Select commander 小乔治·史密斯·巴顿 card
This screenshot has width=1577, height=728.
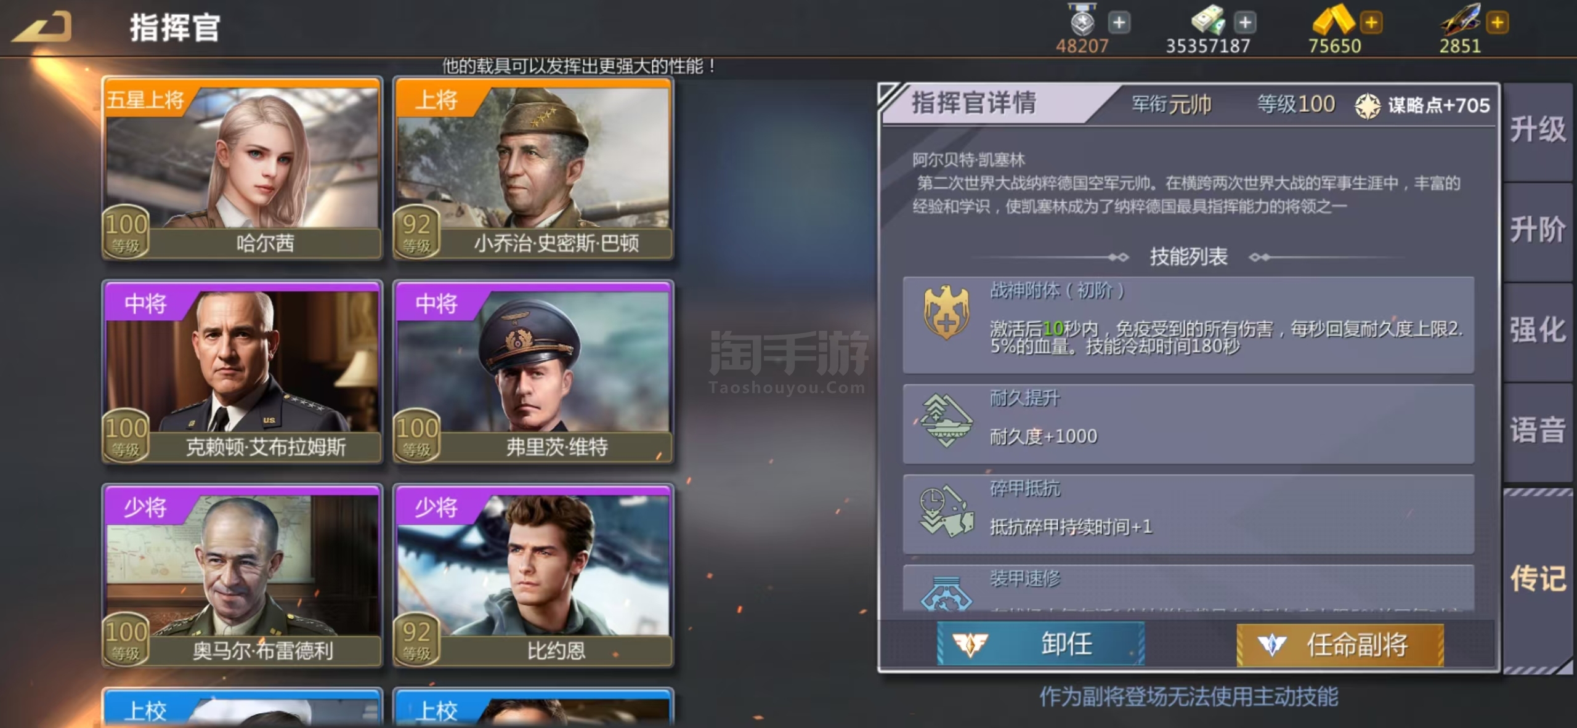point(533,168)
